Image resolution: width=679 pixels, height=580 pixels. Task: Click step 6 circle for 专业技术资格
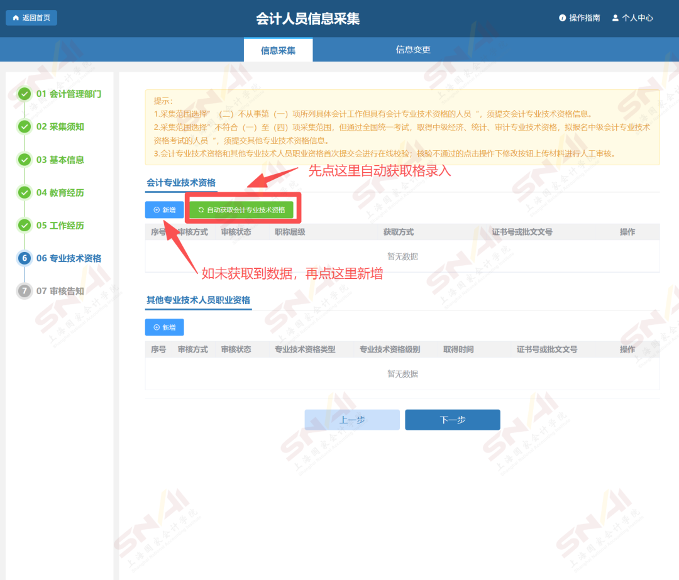25,258
